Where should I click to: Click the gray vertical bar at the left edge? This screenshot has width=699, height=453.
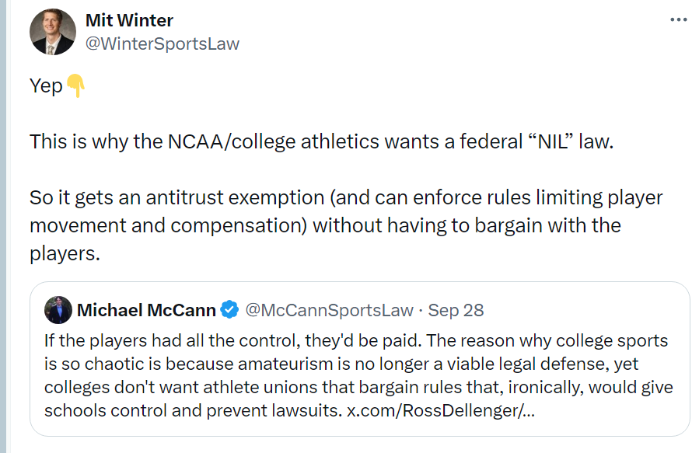point(3,226)
